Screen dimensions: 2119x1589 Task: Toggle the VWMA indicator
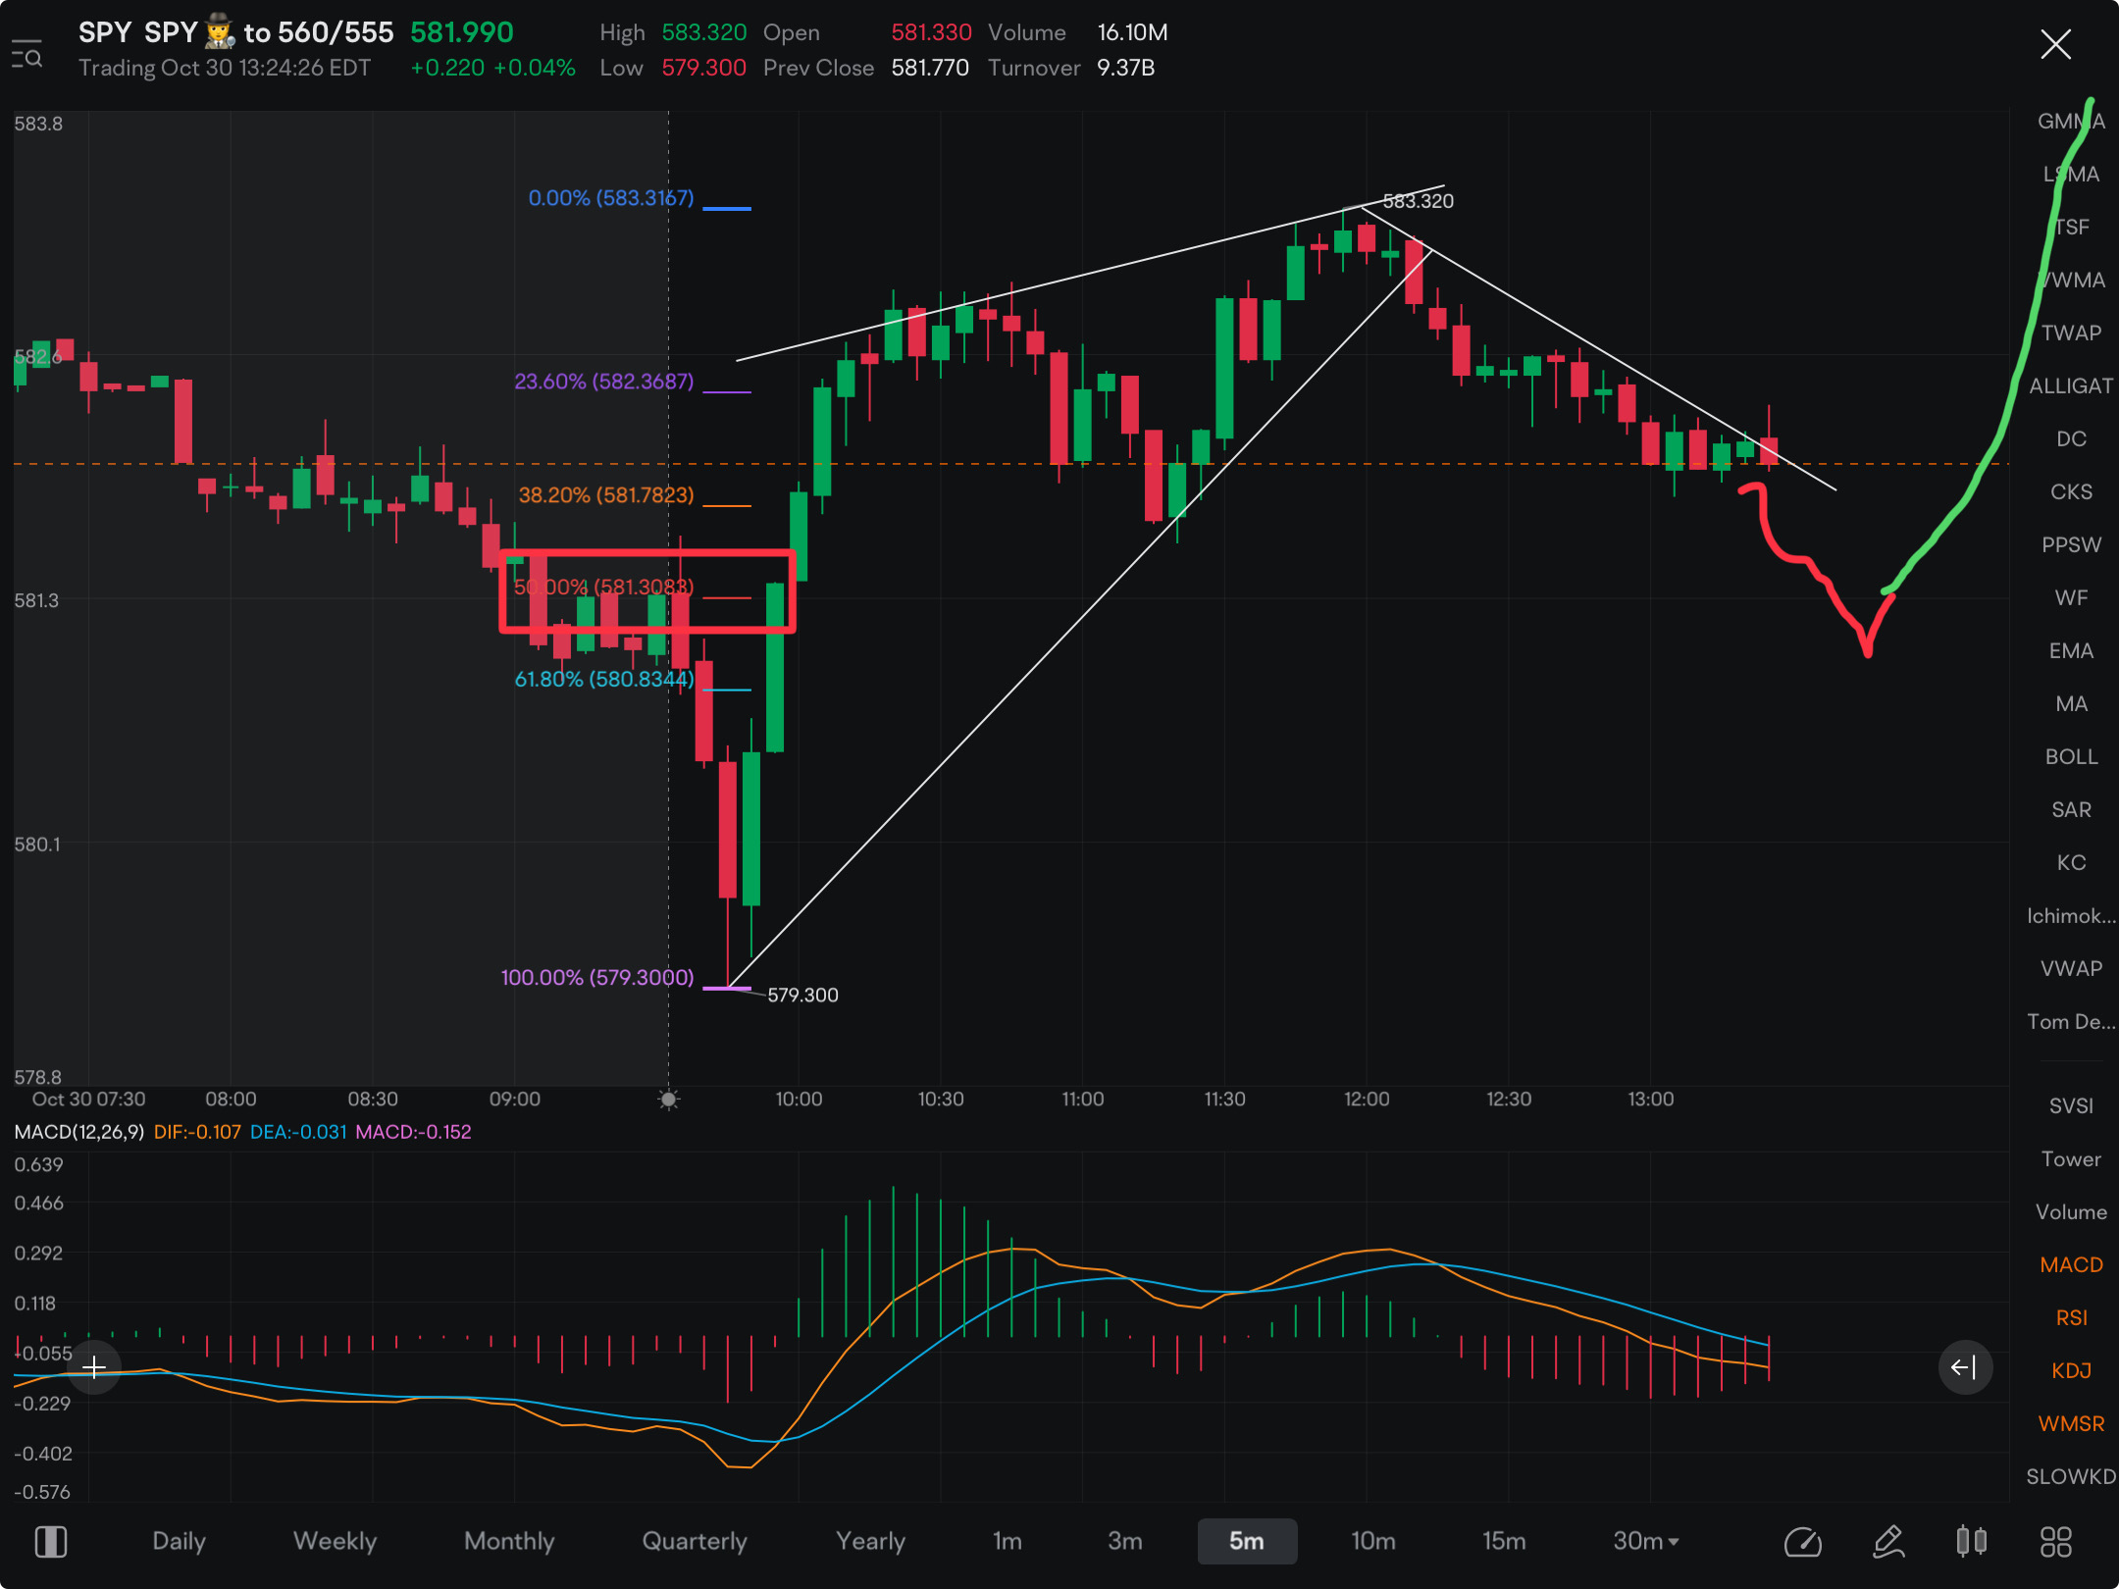pyautogui.click(x=2071, y=281)
